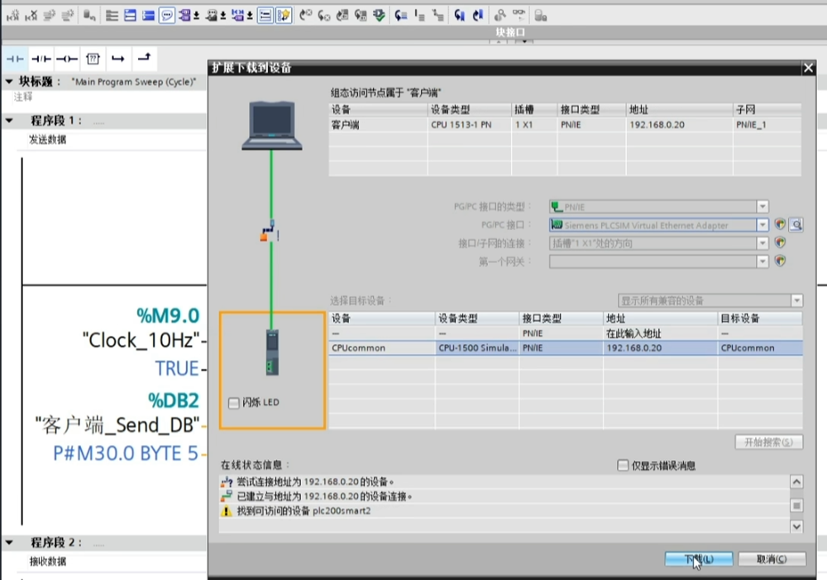Insert an empty box instruction
The height and width of the screenshot is (580, 827).
(93, 59)
